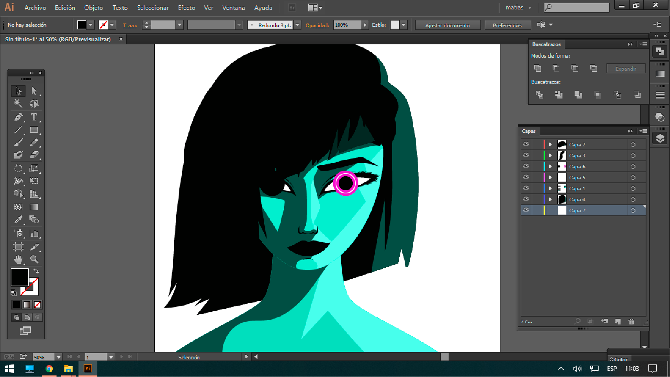Hide Capa 1 layer visibility
670x377 pixels.
pos(526,188)
